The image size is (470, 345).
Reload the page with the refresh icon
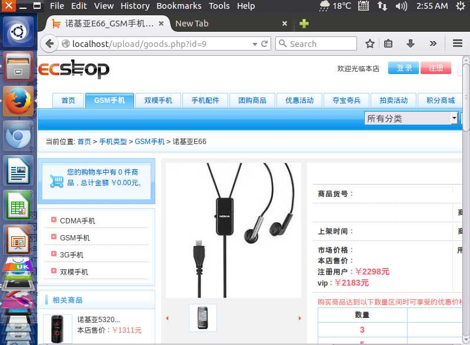point(264,43)
